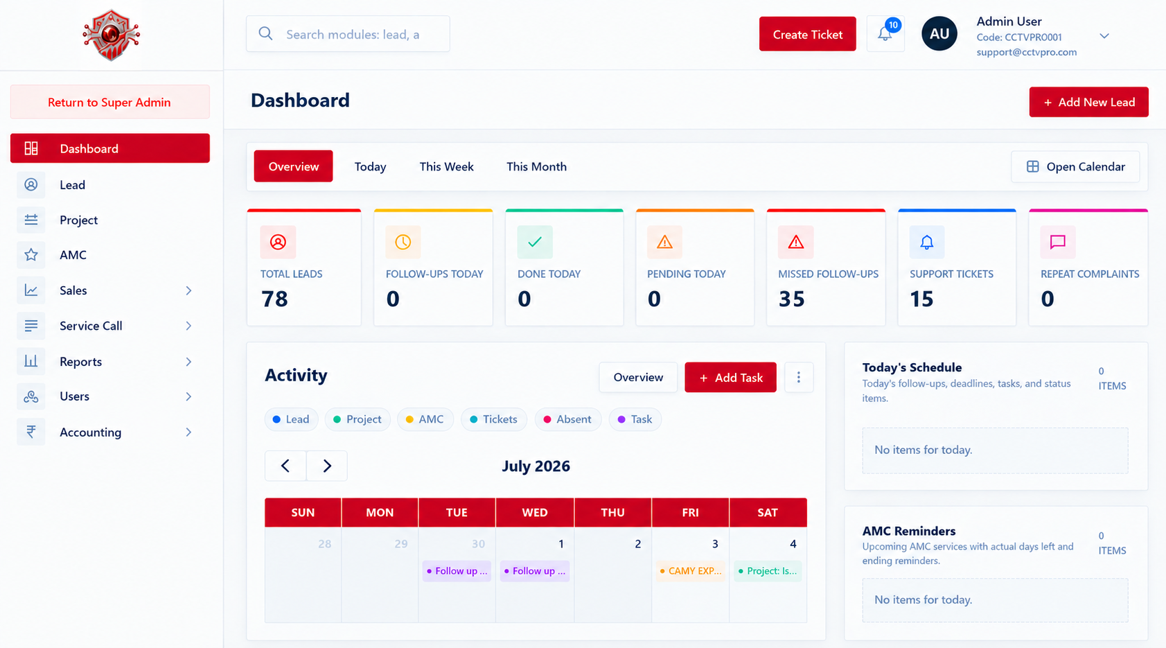Click the Lead sidebar icon
The height and width of the screenshot is (648, 1166).
point(31,185)
